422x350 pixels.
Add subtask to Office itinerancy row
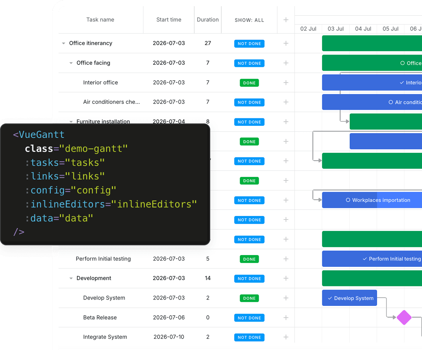pyautogui.click(x=286, y=43)
